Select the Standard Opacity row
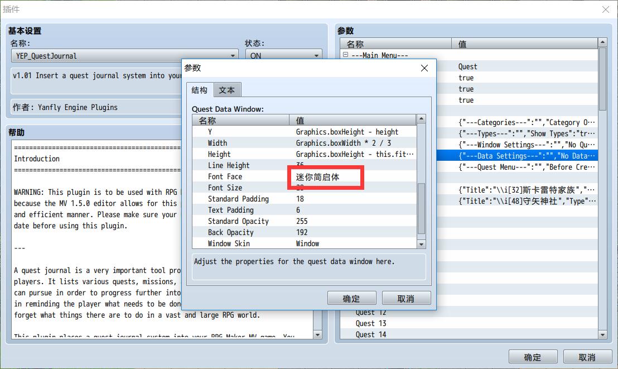The width and height of the screenshot is (618, 369). [x=305, y=221]
